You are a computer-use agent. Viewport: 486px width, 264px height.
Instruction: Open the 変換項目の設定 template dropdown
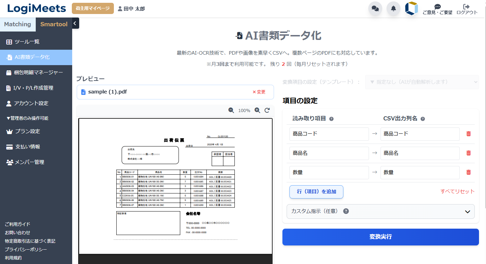coord(422,82)
